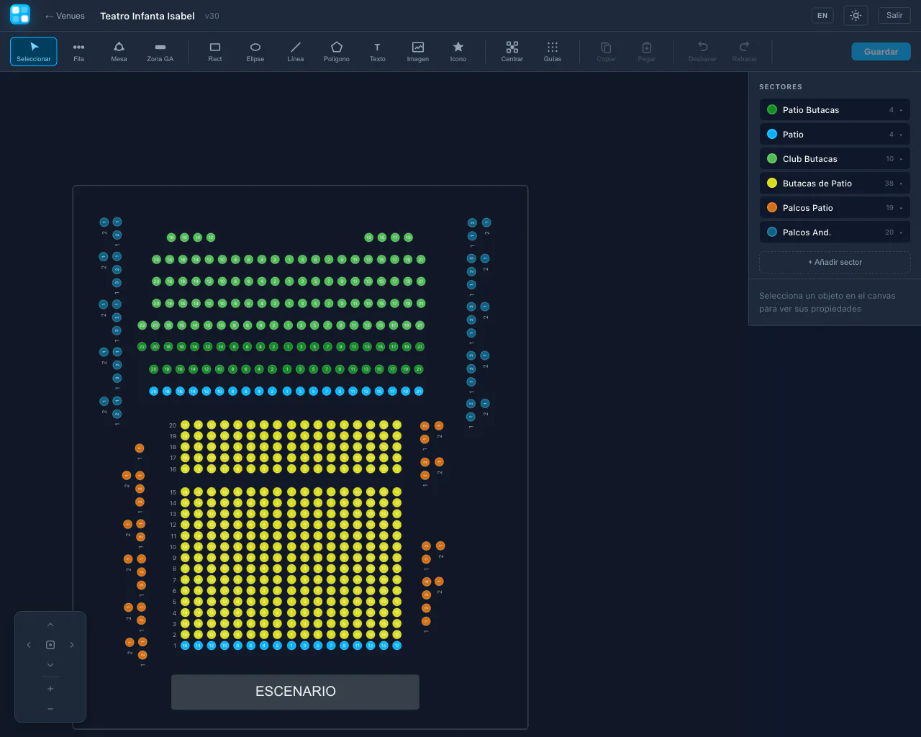
Task: Click Palcos Patio orange color swatch
Action: (772, 208)
